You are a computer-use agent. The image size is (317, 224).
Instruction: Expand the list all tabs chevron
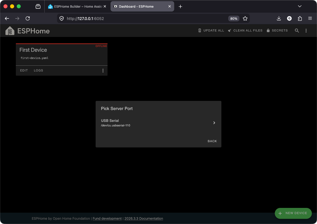coord(300,6)
